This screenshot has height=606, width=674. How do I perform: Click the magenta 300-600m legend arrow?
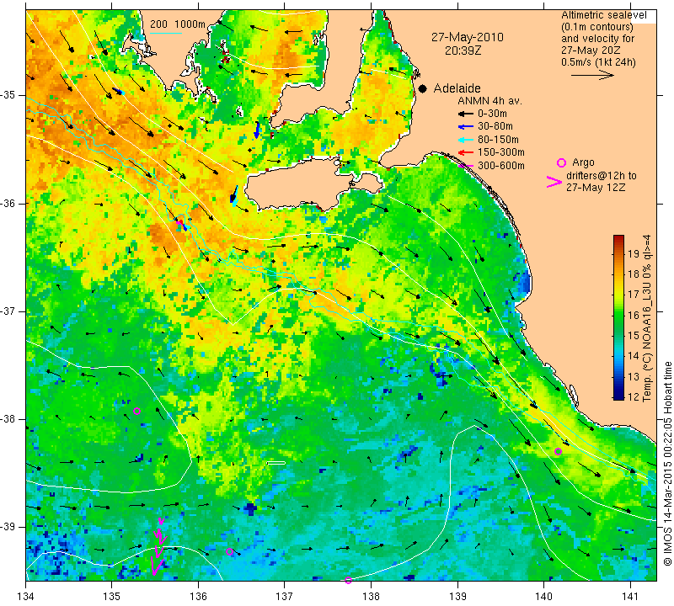tap(465, 166)
